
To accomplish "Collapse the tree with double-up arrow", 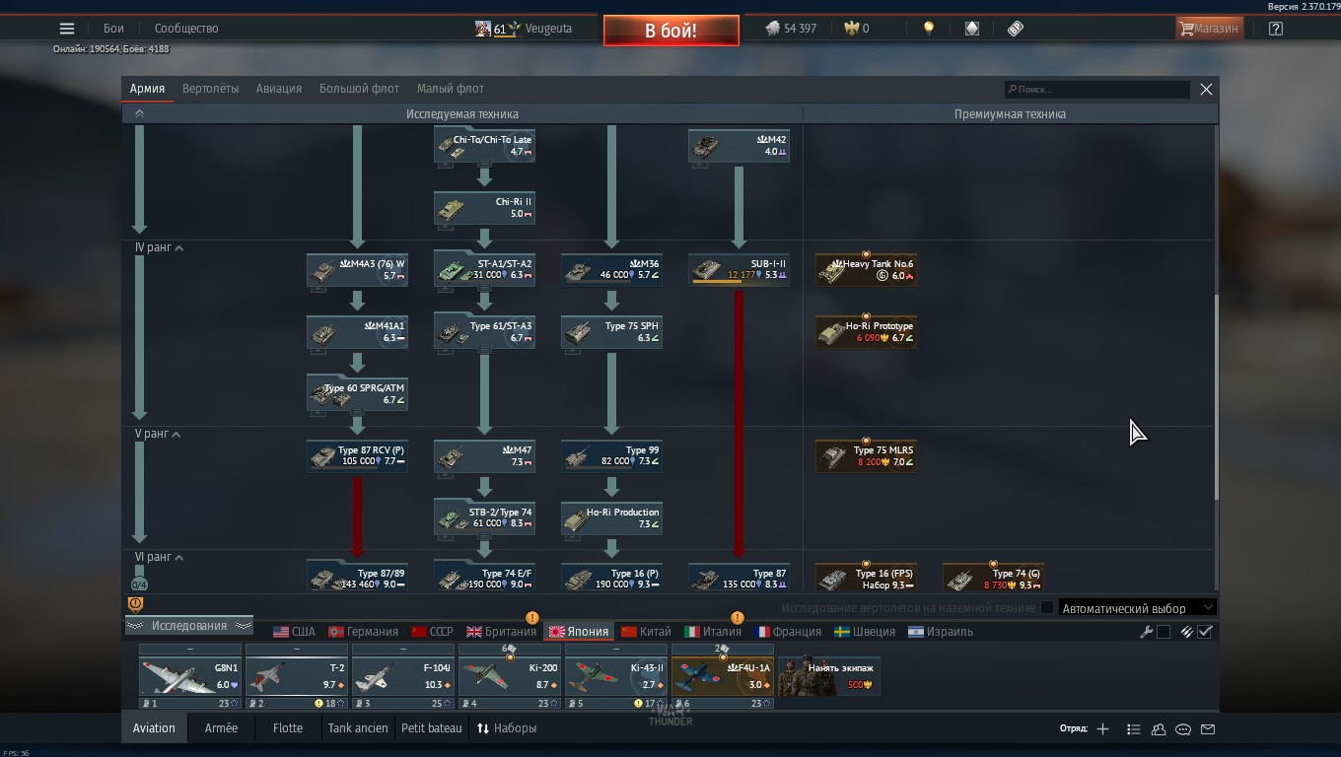I will click(139, 114).
